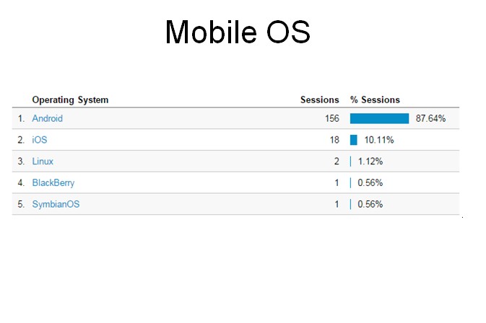The image size is (486, 323).
Task: Click the 10.11% value for iOS
Action: 379,140
